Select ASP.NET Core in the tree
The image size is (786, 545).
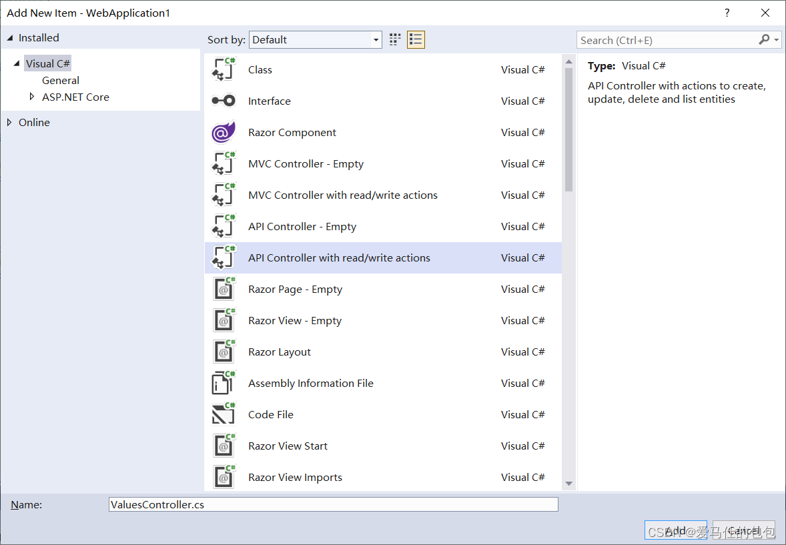tap(75, 97)
